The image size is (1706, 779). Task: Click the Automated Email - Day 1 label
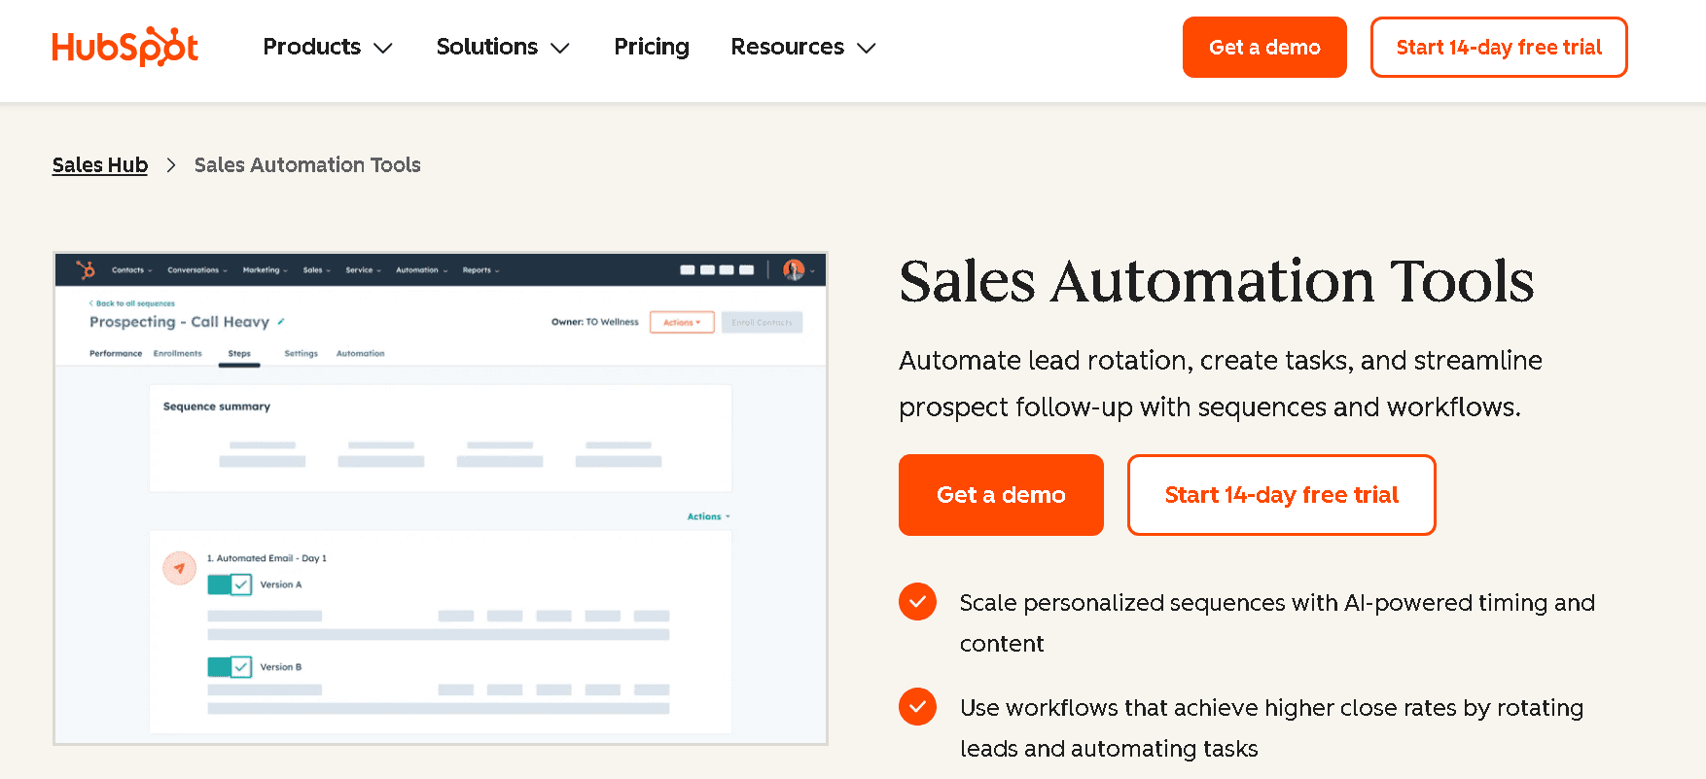click(267, 558)
